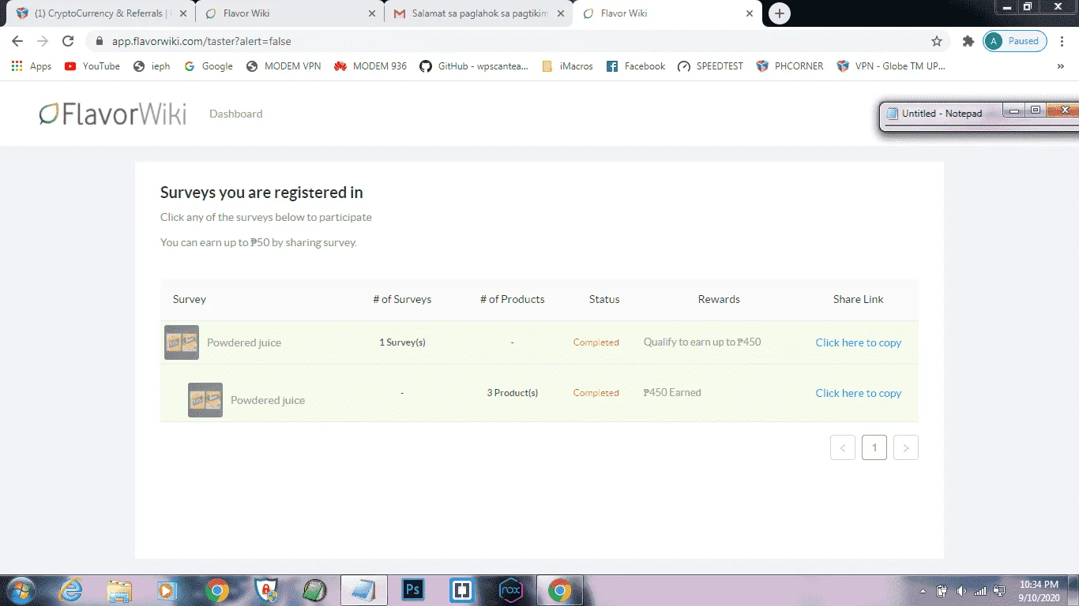Click the FlavorWiki logo
Image resolution: width=1079 pixels, height=606 pixels.
113,114
